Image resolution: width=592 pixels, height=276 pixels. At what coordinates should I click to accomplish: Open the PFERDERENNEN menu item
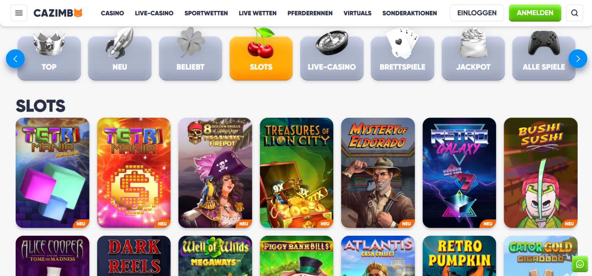(x=310, y=13)
